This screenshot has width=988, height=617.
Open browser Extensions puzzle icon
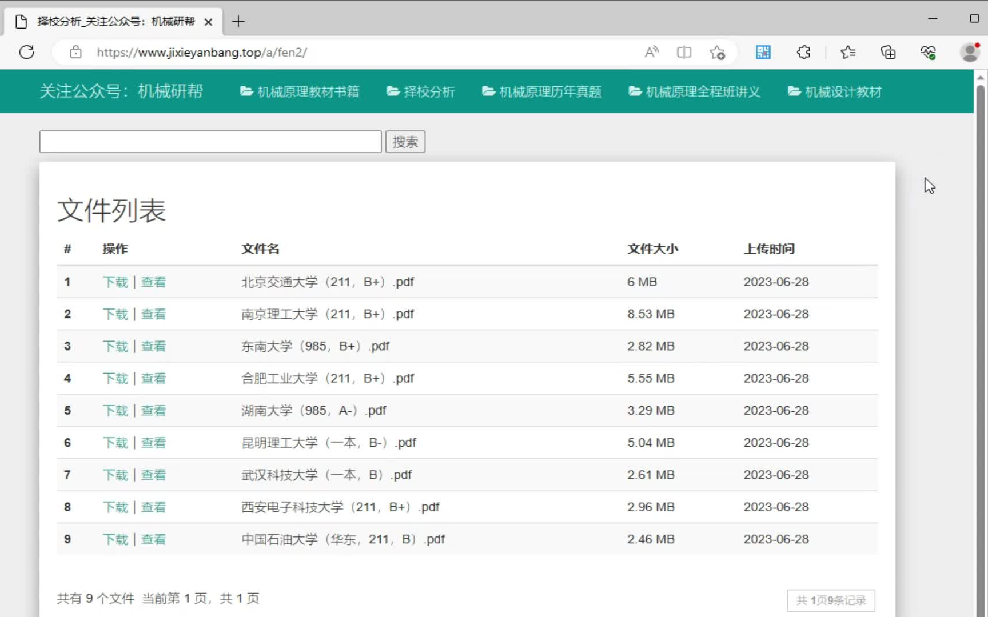[x=803, y=53]
